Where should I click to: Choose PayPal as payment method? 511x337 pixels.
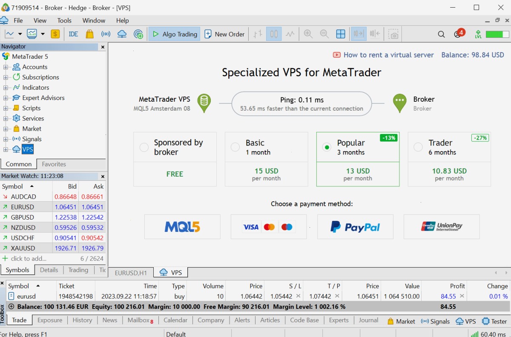point(355,227)
